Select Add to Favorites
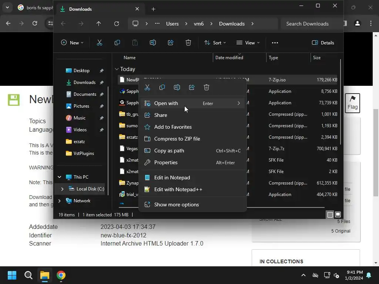This screenshot has height=284, width=379. 192,127
